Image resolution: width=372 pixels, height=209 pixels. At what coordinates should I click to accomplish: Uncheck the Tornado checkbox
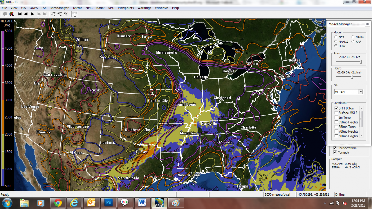(x=335, y=152)
